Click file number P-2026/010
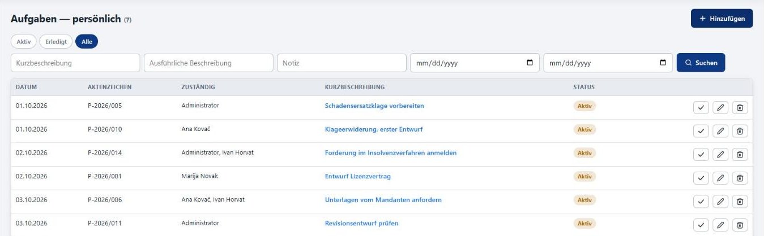764x236 pixels. (x=105, y=129)
